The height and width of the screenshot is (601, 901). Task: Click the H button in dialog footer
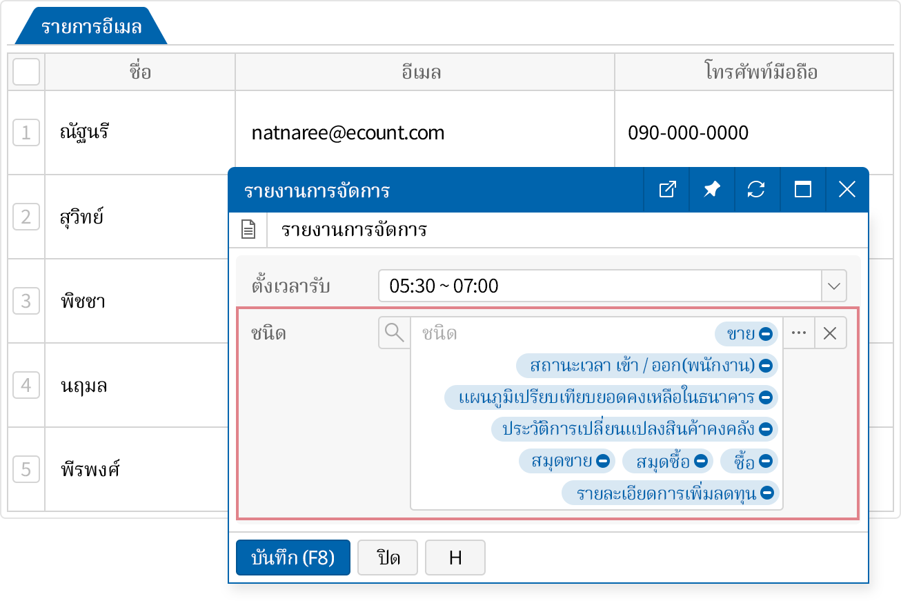[x=455, y=558]
